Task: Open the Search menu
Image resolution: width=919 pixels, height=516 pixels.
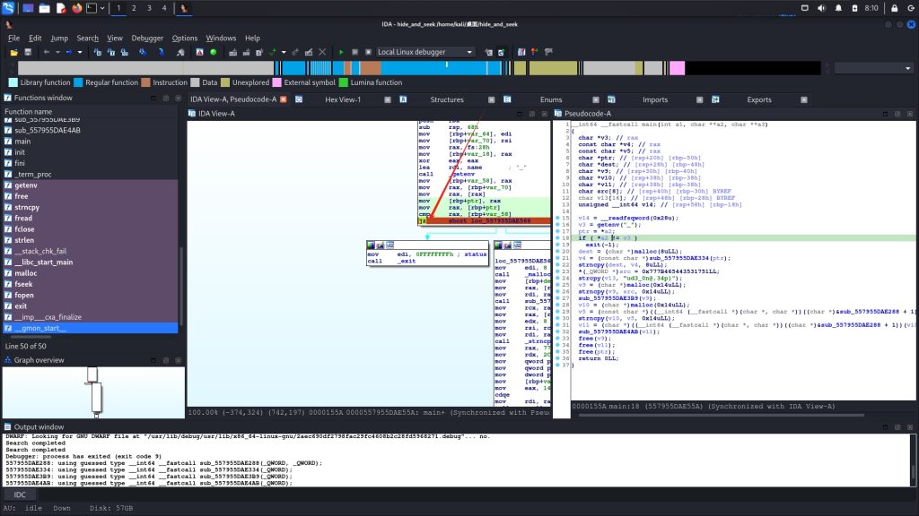Action: (x=87, y=38)
